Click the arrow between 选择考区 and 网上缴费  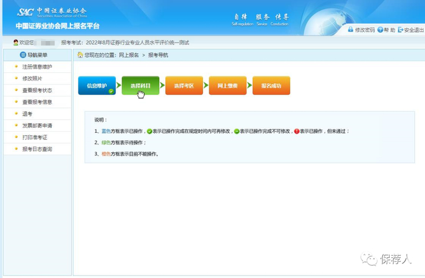206,86
